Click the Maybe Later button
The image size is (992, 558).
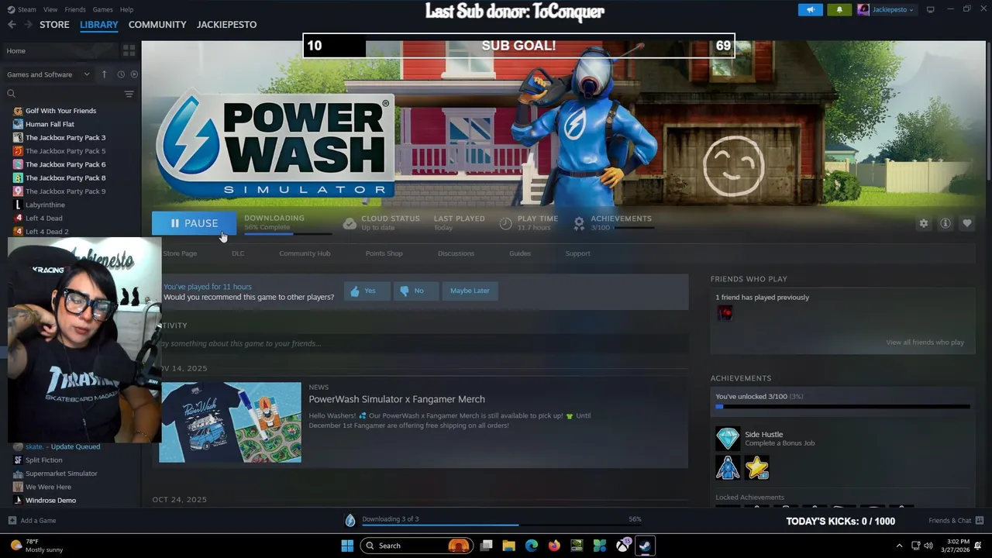coord(470,291)
